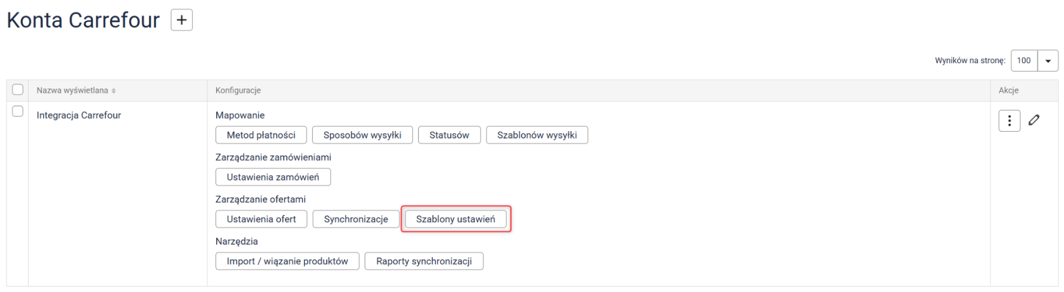Click the Ustawienia ofert button
Viewport: 1064px width, 292px height.
pos(261,219)
